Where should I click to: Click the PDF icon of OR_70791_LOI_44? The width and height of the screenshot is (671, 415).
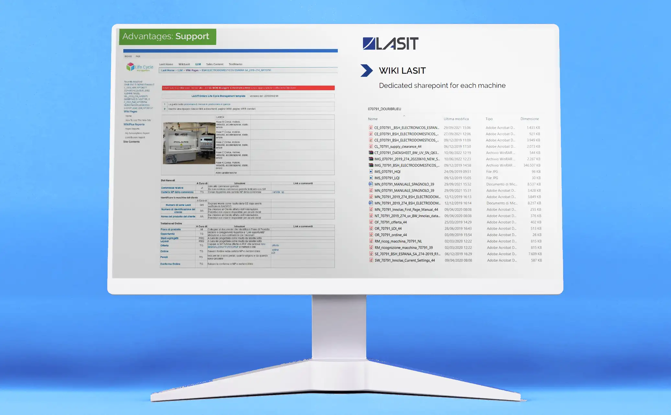point(371,229)
